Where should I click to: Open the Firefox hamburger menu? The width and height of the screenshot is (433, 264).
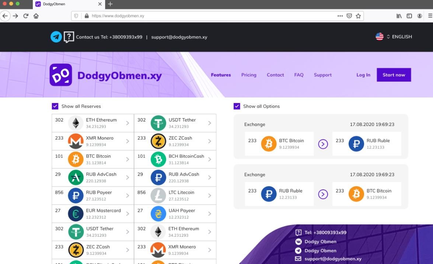[430, 16]
